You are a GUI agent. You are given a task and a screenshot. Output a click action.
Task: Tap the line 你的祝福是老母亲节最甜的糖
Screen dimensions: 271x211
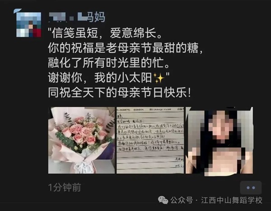click(x=125, y=48)
